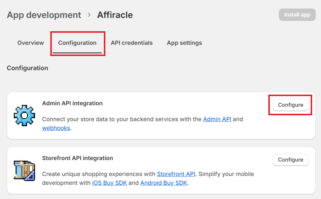Select the Configuration tab
This screenshot has width=321, height=199.
(x=77, y=43)
